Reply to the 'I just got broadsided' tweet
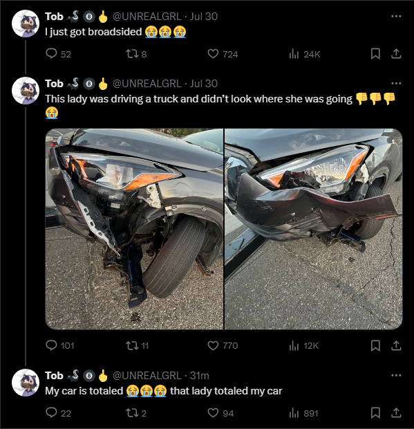This screenshot has height=429, width=414. pos(58,54)
